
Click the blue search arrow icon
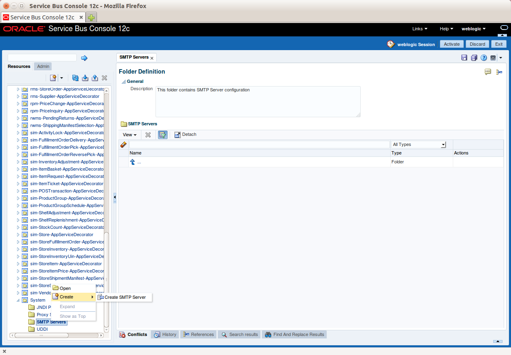click(x=84, y=58)
